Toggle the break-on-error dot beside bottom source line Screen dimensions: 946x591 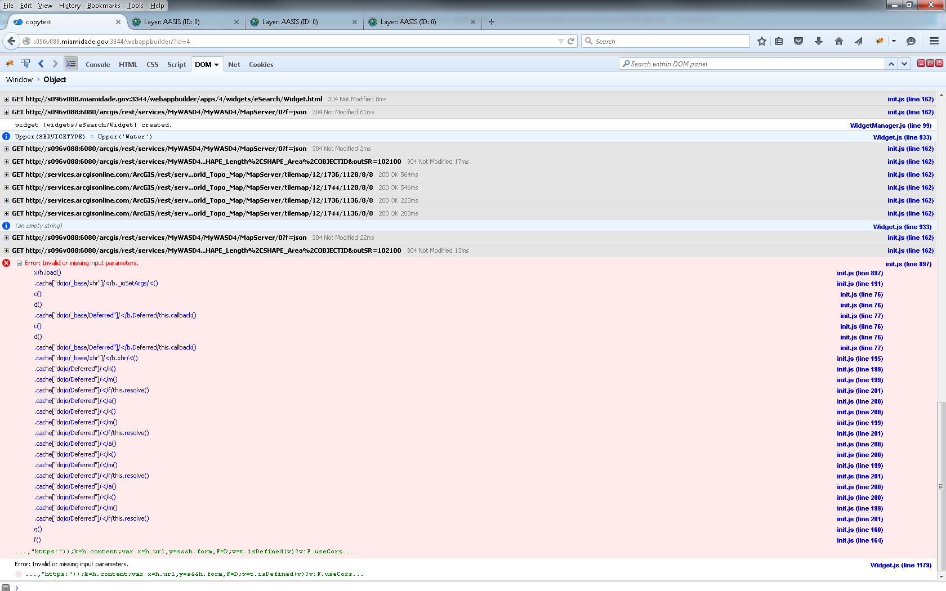click(19, 574)
